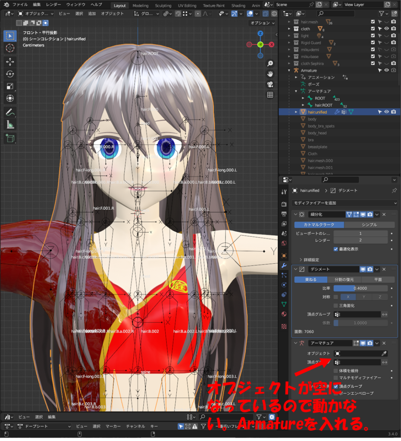Select the シンプル subdivision type button
The height and width of the screenshot is (441, 401).
click(x=369, y=225)
